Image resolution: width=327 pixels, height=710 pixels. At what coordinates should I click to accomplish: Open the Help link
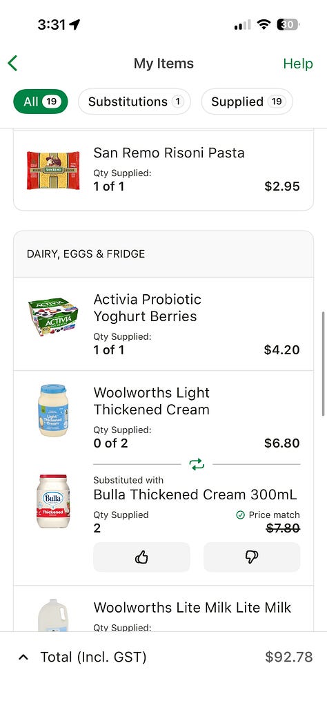pyautogui.click(x=298, y=64)
